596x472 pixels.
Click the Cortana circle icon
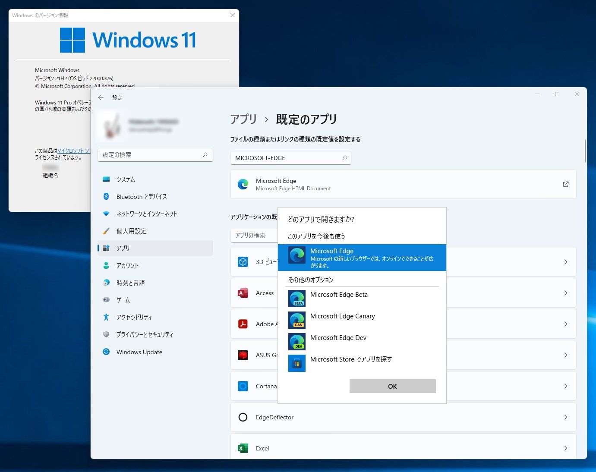click(243, 386)
